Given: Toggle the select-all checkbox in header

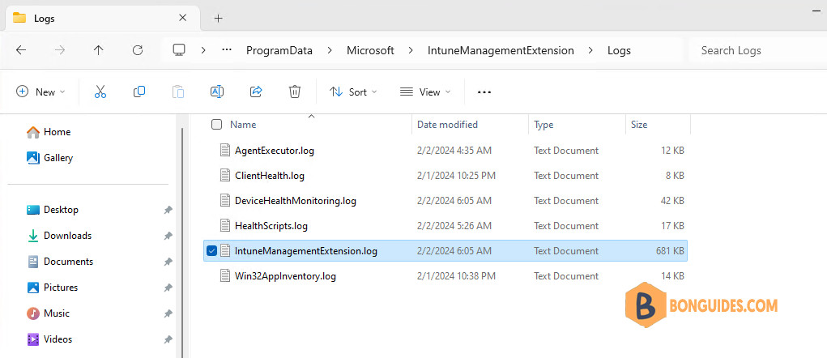Looking at the screenshot, I should pos(216,125).
